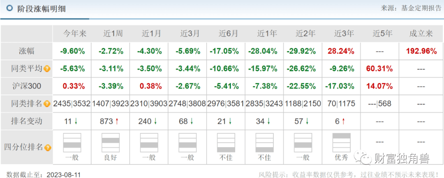Click question icon next to 四分位排名

pos(47,148)
